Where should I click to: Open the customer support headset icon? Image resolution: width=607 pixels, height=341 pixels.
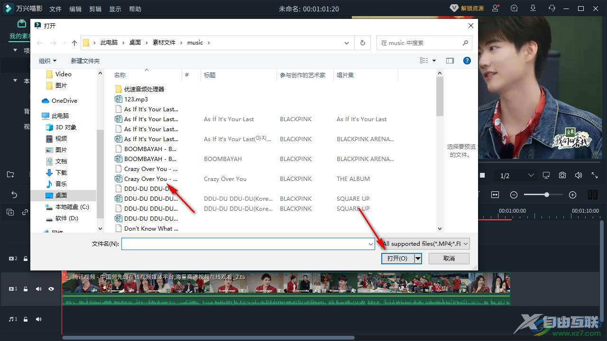[x=552, y=9]
